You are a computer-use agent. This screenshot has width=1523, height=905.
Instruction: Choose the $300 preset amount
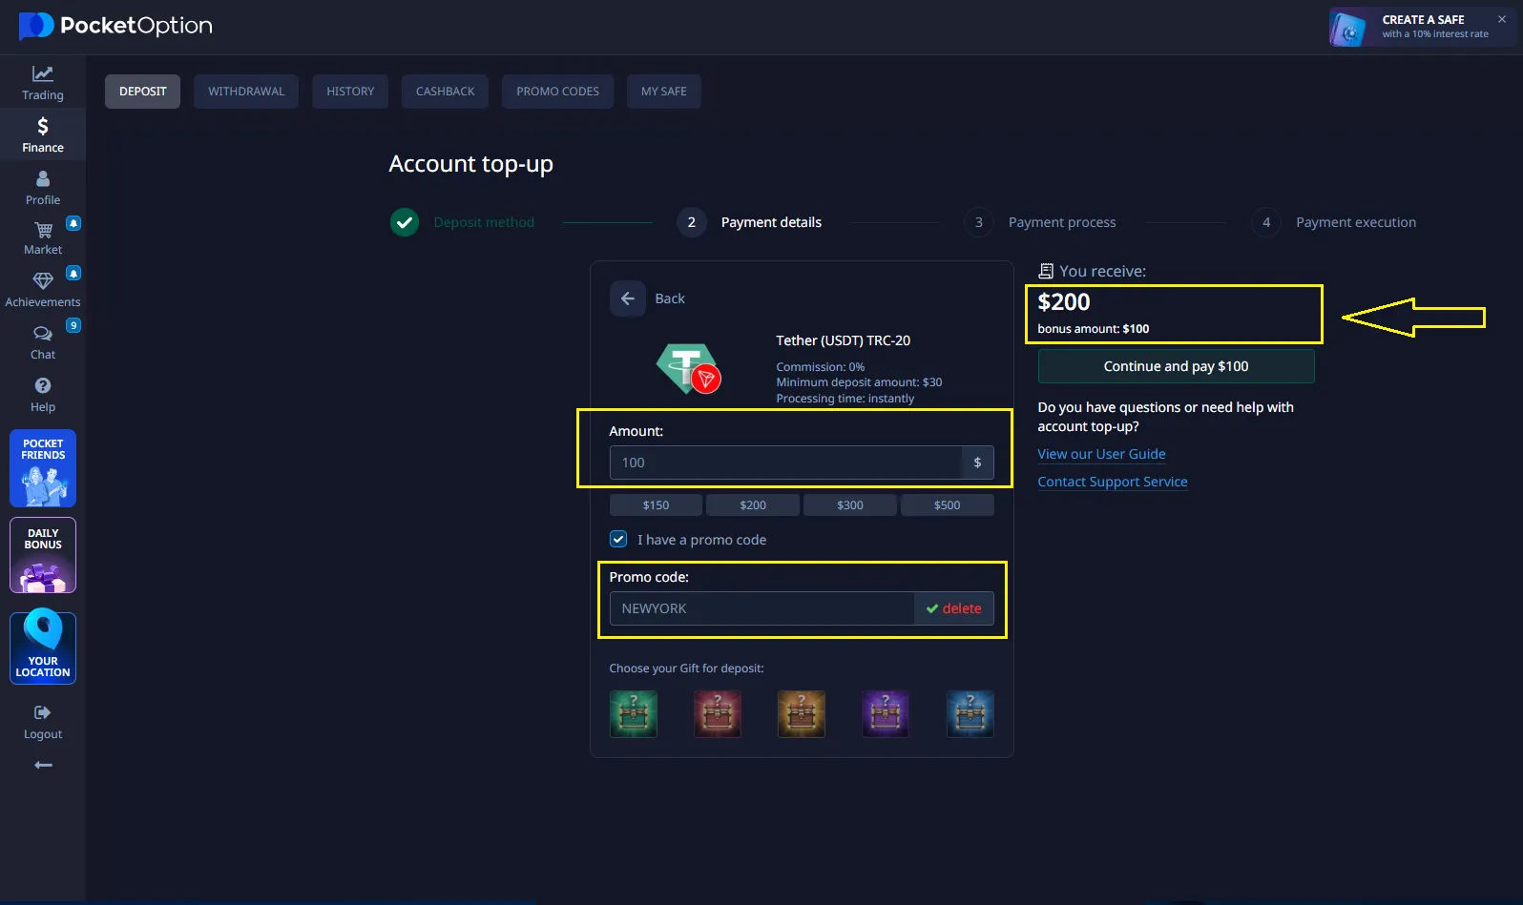(x=850, y=505)
